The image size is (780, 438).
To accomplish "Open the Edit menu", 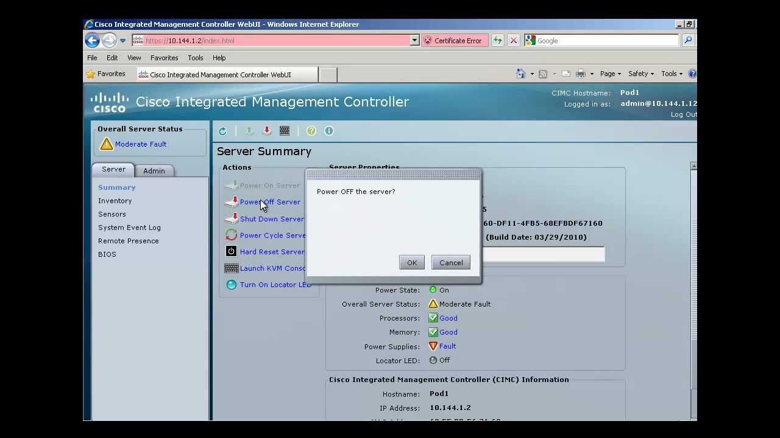I will point(112,58).
